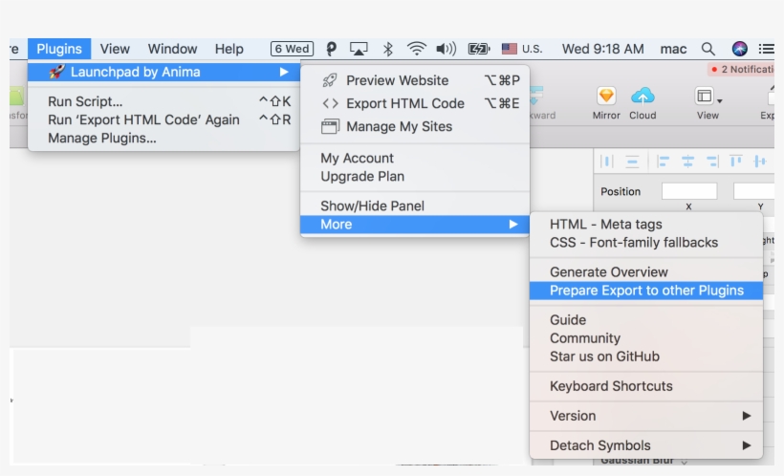Open Notification Center list icon

pos(766,49)
